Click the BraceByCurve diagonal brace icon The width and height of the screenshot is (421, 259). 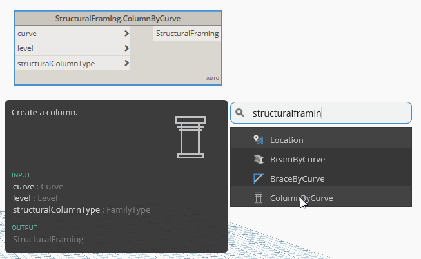(x=258, y=178)
